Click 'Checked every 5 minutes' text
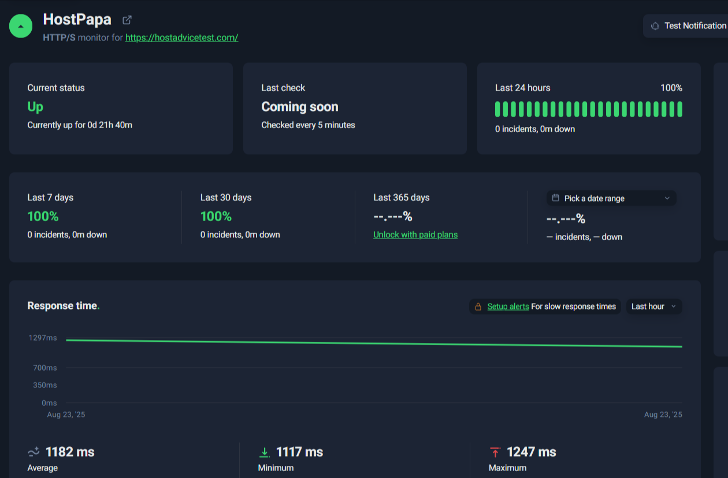This screenshot has height=478, width=728. 308,125
